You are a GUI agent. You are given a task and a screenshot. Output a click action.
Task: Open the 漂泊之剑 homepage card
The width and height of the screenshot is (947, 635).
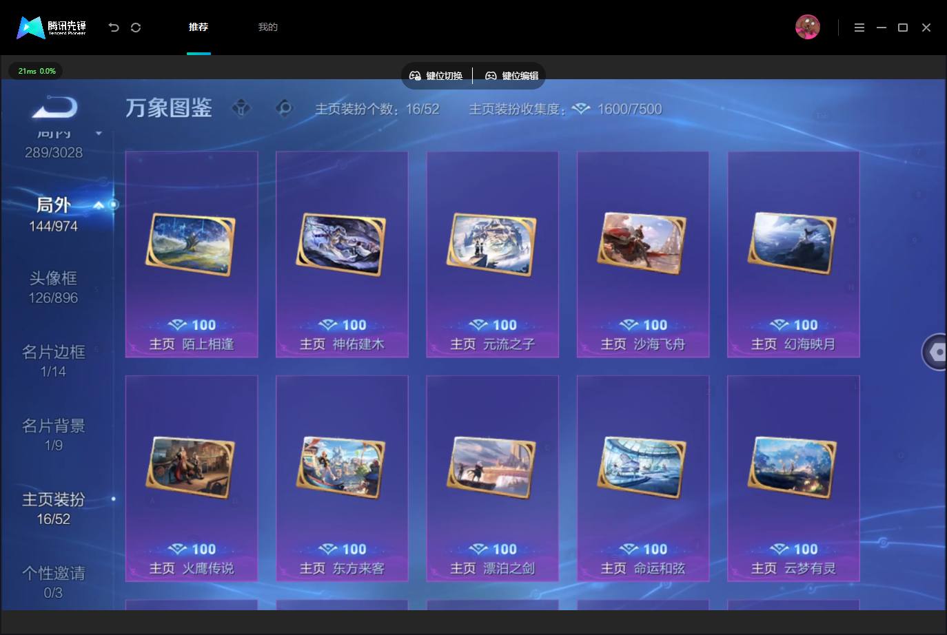pos(492,479)
